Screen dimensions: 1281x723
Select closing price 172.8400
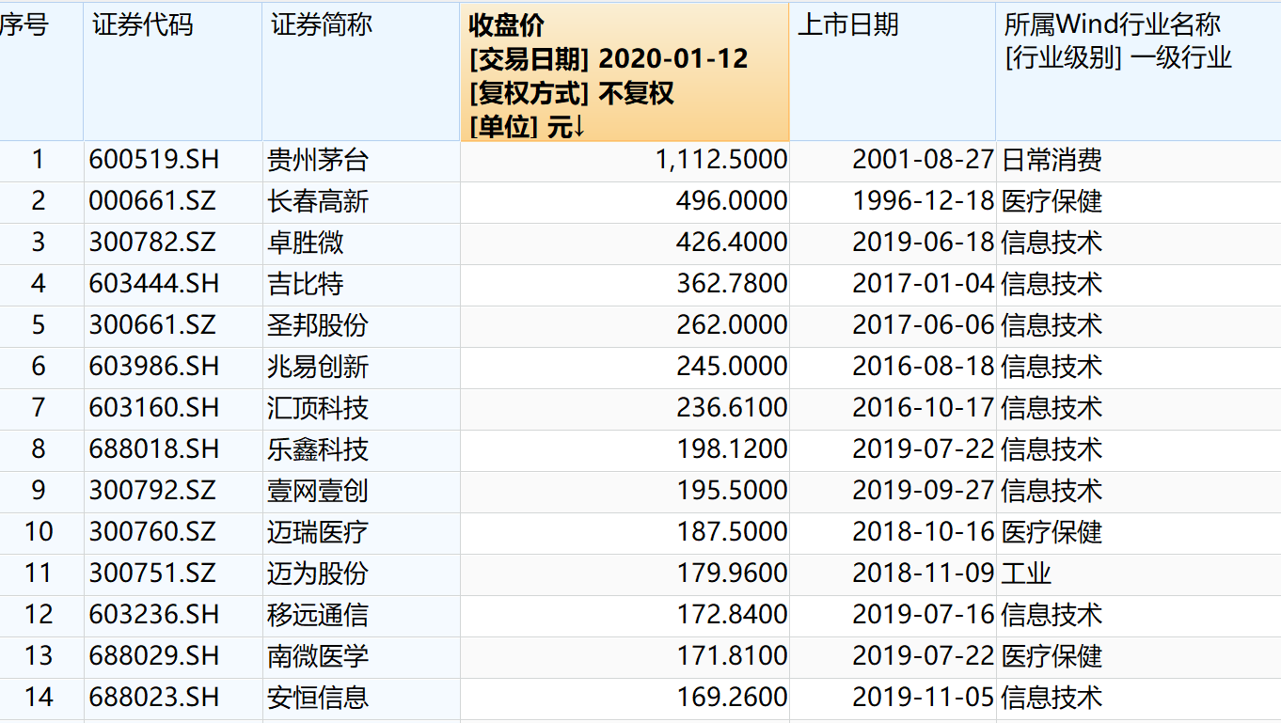[732, 615]
